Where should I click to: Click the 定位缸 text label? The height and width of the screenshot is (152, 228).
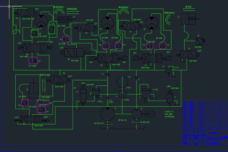[189, 7]
